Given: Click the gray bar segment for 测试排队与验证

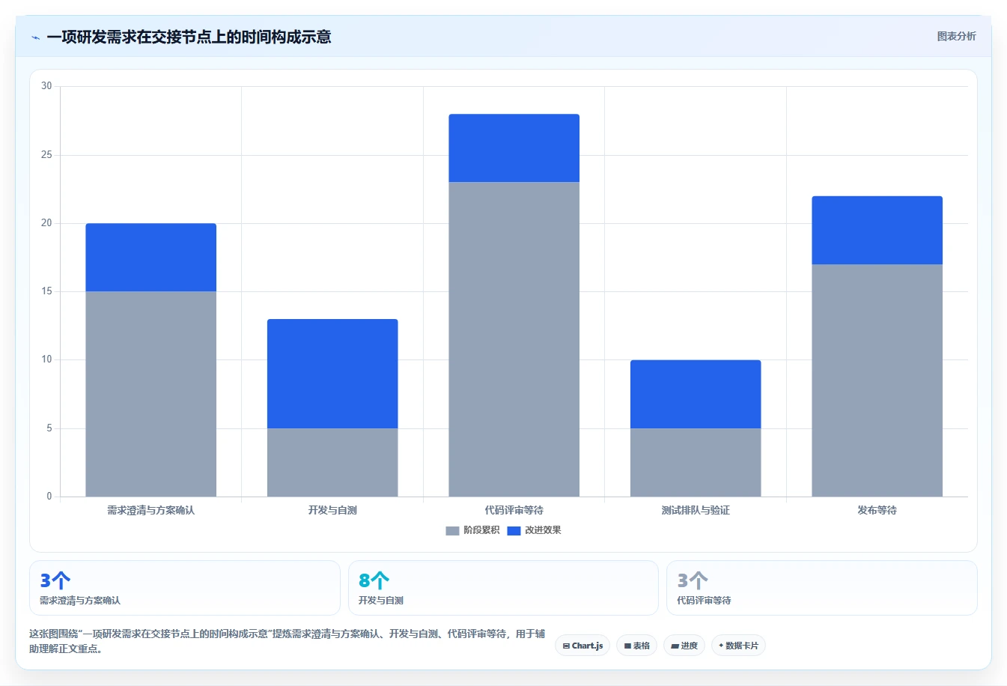Looking at the screenshot, I should (x=696, y=462).
